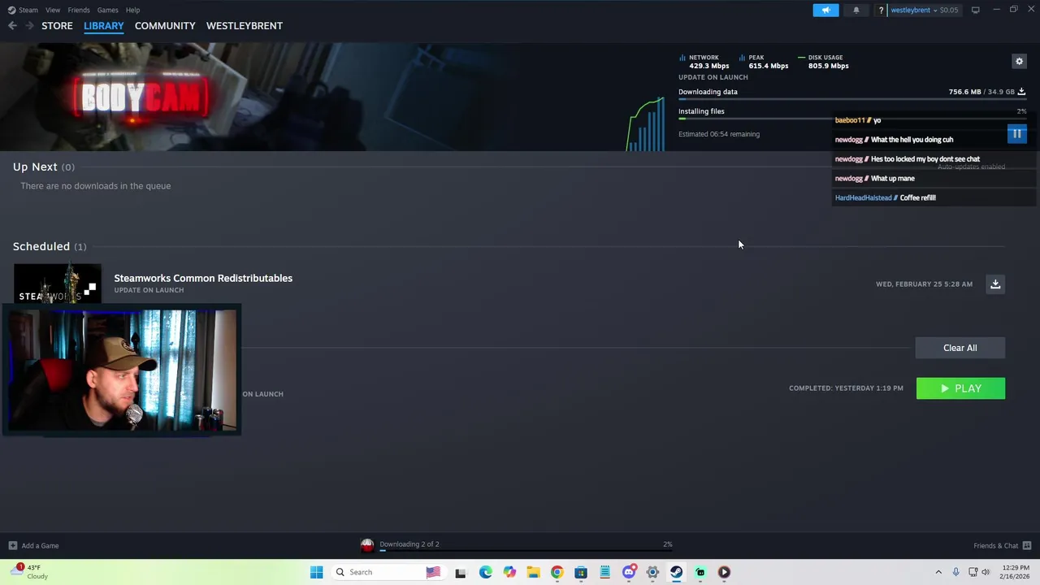Pause the current Bodycam download
Viewport: 1040px width, 585px height.
coord(1016,134)
